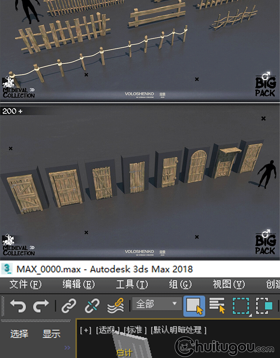Click the Bind to Space Warp icon

click(115, 306)
